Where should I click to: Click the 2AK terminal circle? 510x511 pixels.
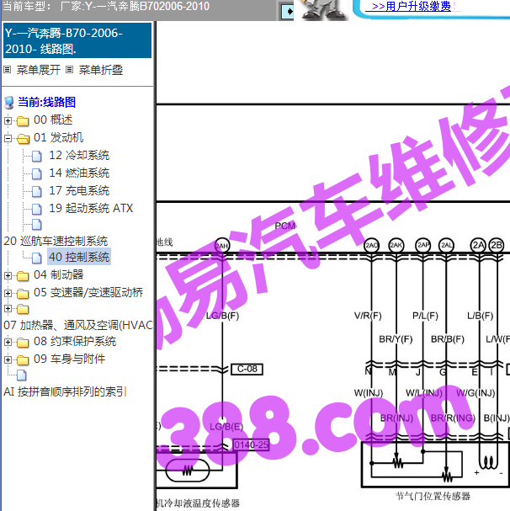pos(396,245)
